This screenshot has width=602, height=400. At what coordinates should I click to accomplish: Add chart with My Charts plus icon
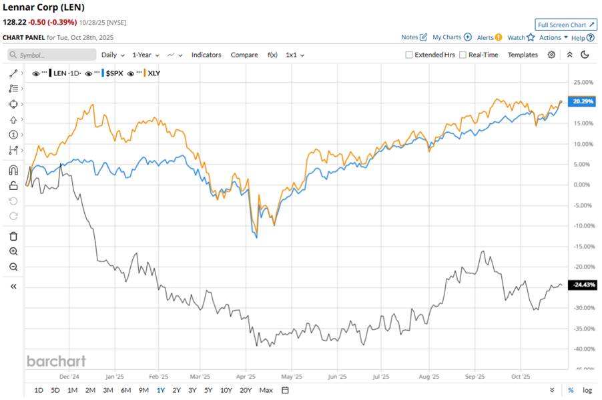coord(468,37)
